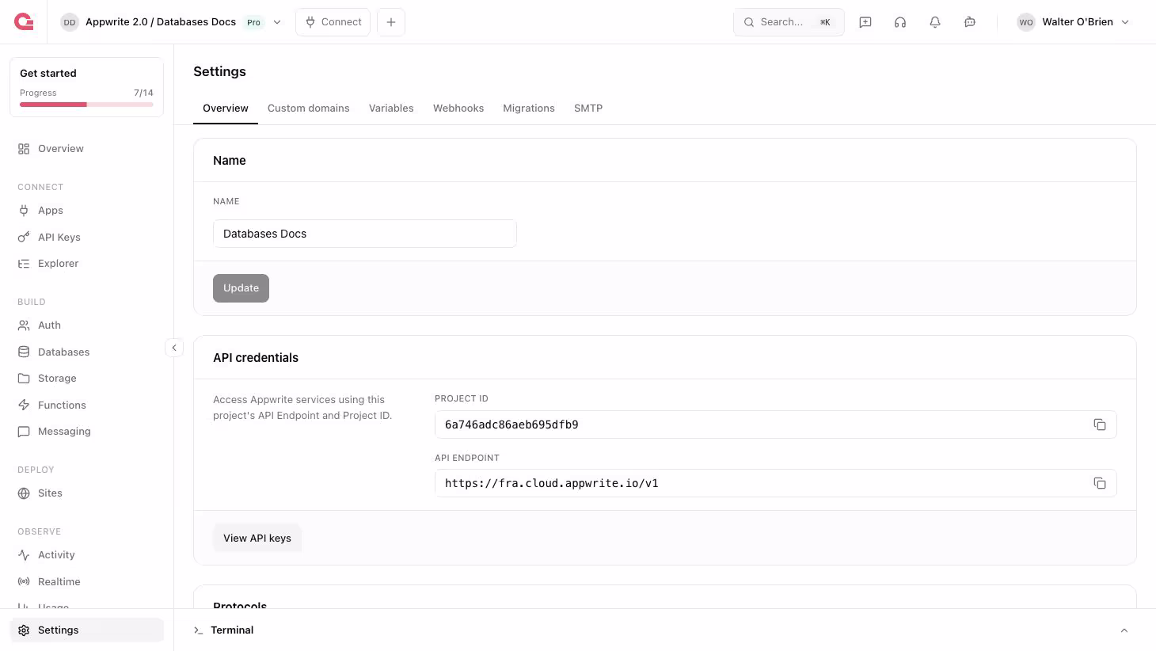Open the feedback icon in header
This screenshot has height=651, width=1156.
pos(865,22)
